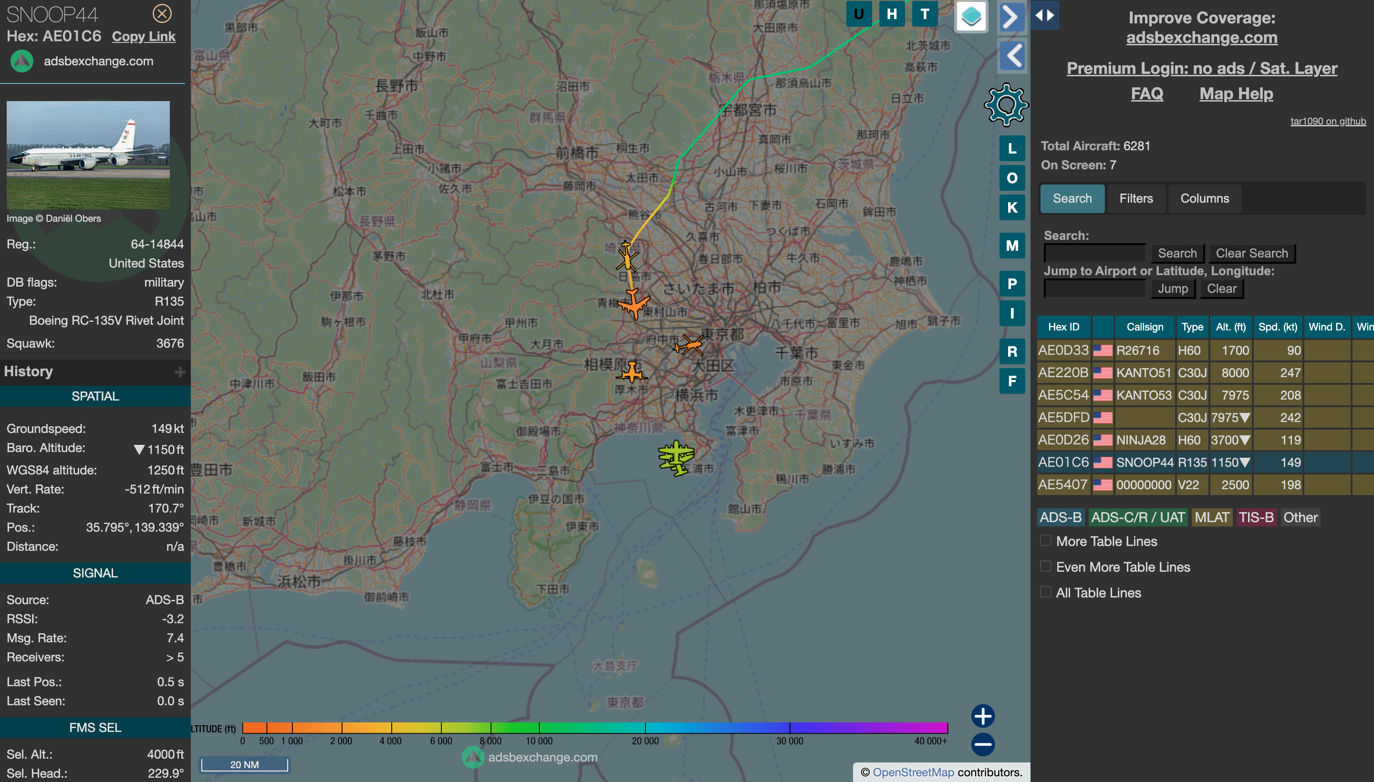Toggle the sidebar expand arrows button
This screenshot has width=1374, height=782.
[x=1045, y=15]
